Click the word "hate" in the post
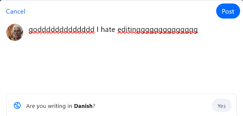 point(108,29)
